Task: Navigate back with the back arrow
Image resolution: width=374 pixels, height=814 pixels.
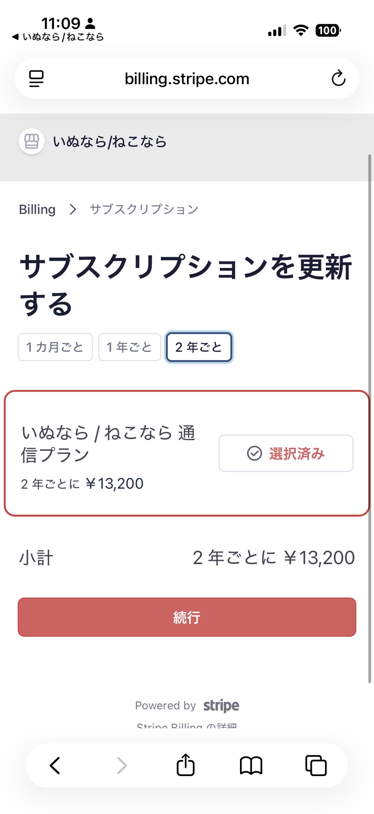Action: click(x=54, y=765)
